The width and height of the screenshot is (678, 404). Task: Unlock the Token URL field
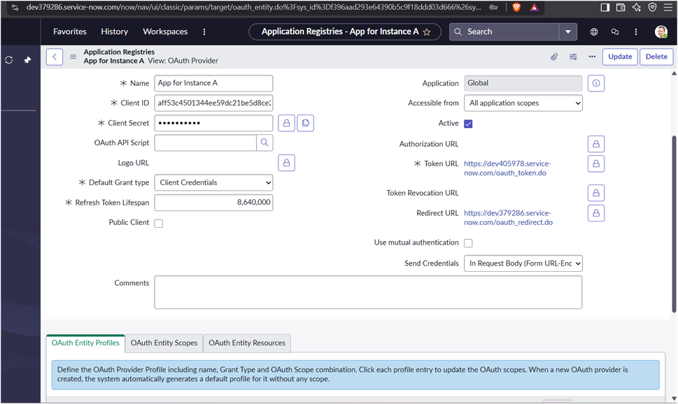click(x=596, y=164)
